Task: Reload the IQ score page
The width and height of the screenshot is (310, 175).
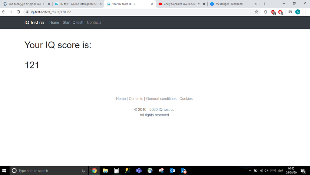Action: 18,12
